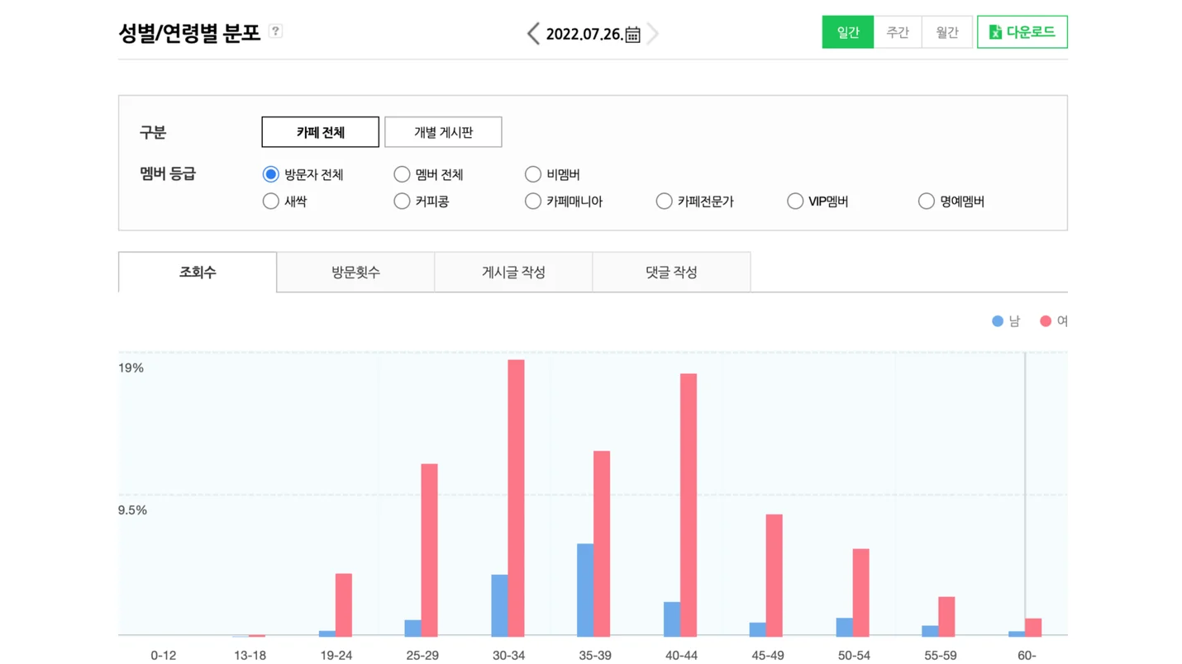Select the 일간 daily view
1182x664 pixels.
tap(847, 32)
